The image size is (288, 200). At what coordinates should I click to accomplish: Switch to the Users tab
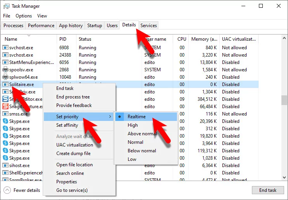click(x=112, y=26)
